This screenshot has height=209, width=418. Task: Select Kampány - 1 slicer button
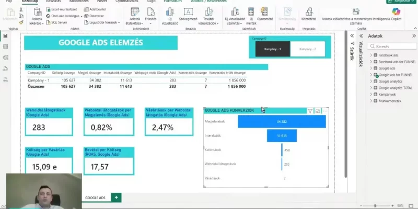point(272,49)
